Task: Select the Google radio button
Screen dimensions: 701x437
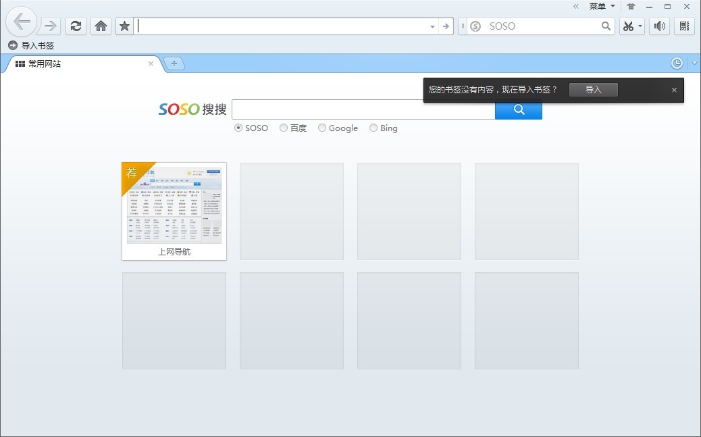Action: [322, 128]
